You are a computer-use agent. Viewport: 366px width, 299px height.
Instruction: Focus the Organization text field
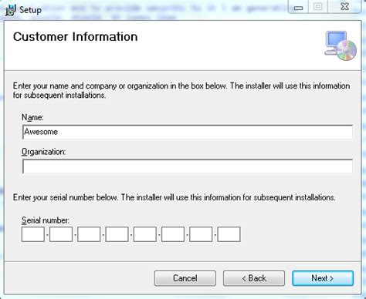pyautogui.click(x=188, y=166)
